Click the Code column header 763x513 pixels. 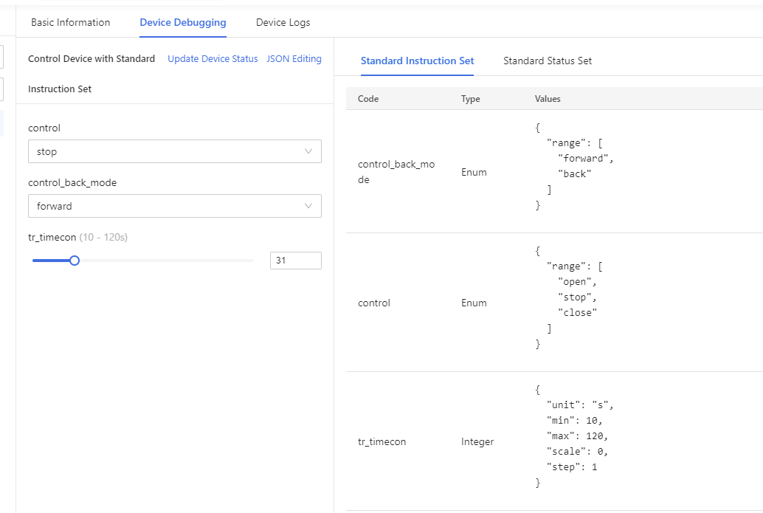[368, 98]
